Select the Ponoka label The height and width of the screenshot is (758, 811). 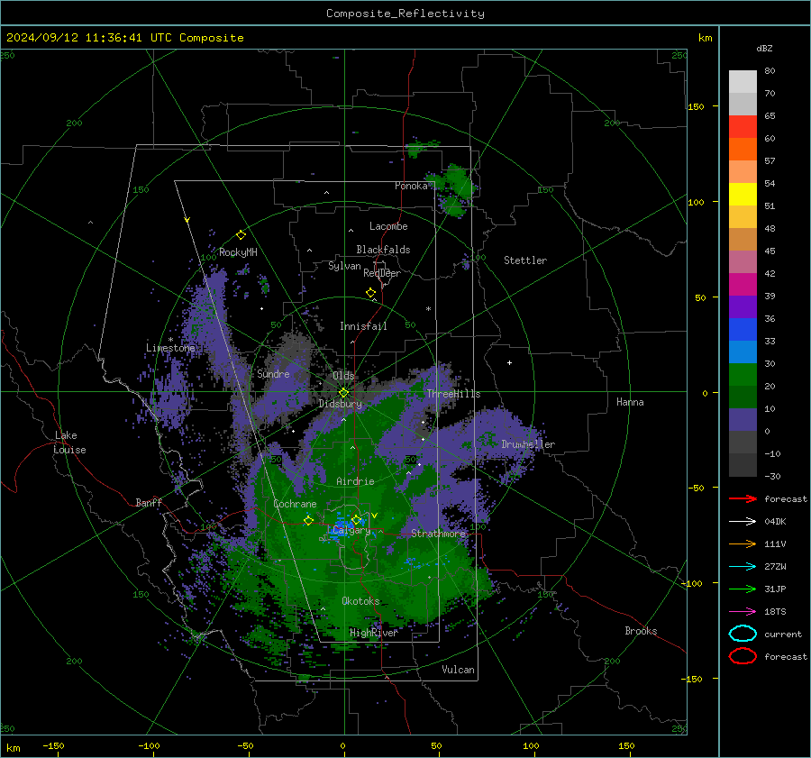click(x=411, y=186)
